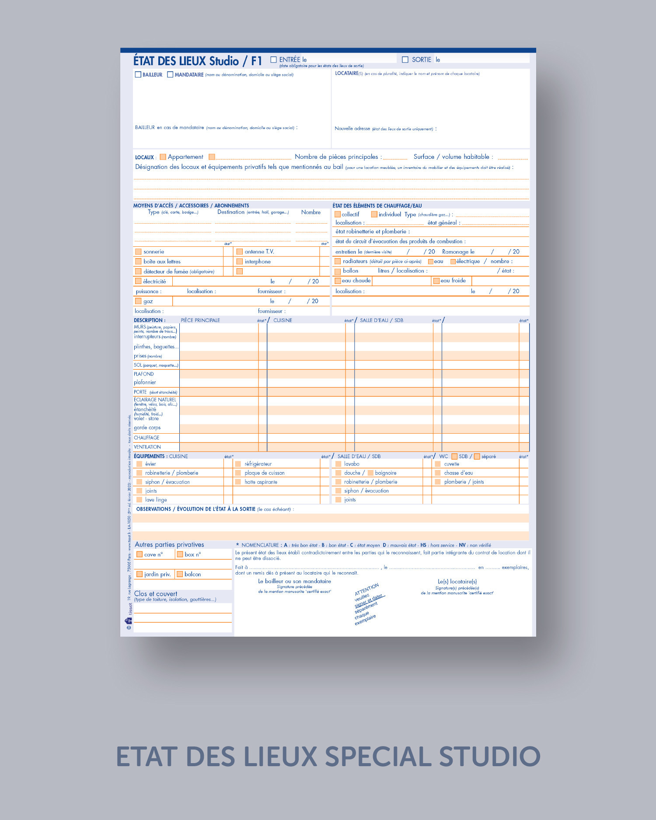
Task: Select the collectif heating checkbox
Action: click(338, 214)
